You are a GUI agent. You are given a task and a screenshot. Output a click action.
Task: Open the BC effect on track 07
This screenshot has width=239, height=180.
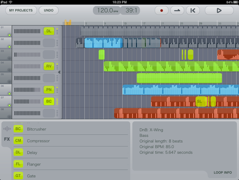[x=49, y=102]
